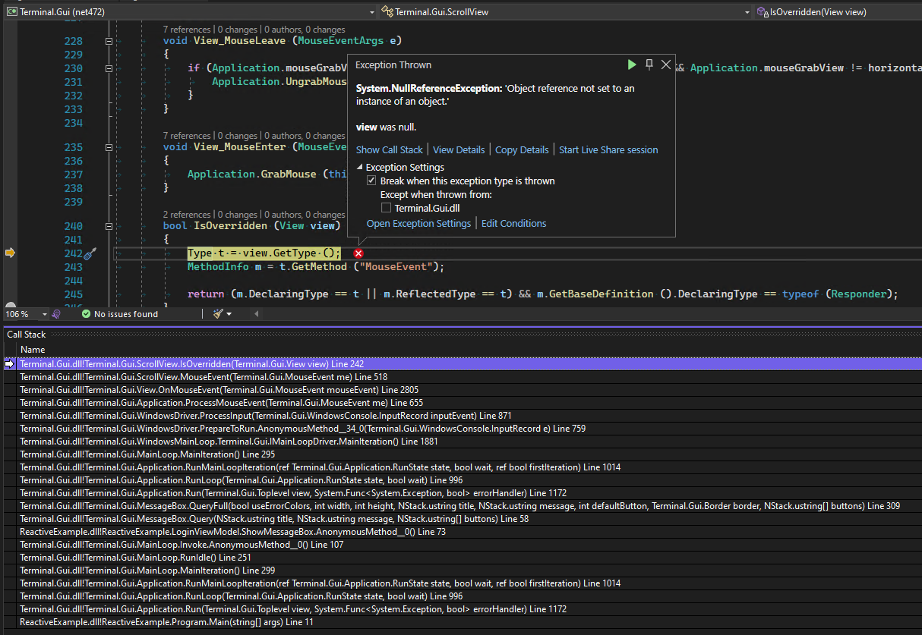Click the Call Stack panel title
This screenshot has width=922, height=635.
[x=27, y=335]
